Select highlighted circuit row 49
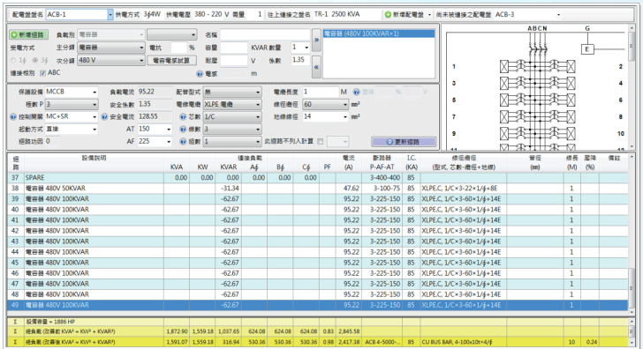 coord(317,305)
